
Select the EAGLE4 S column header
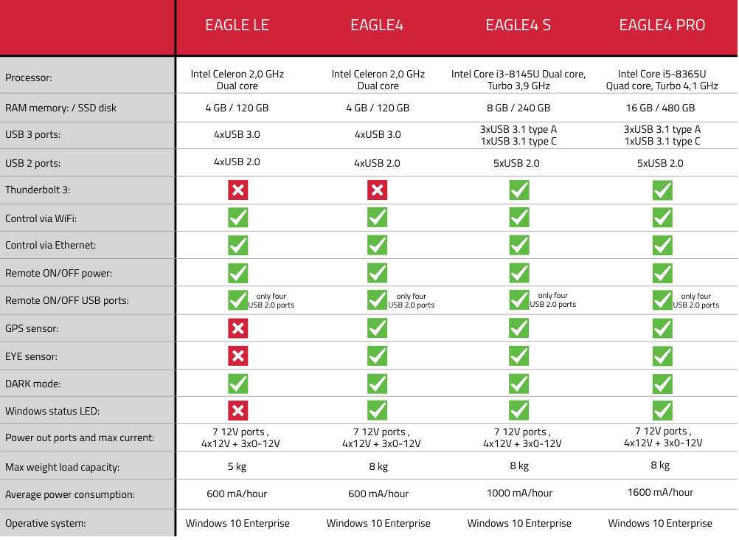coord(518,25)
